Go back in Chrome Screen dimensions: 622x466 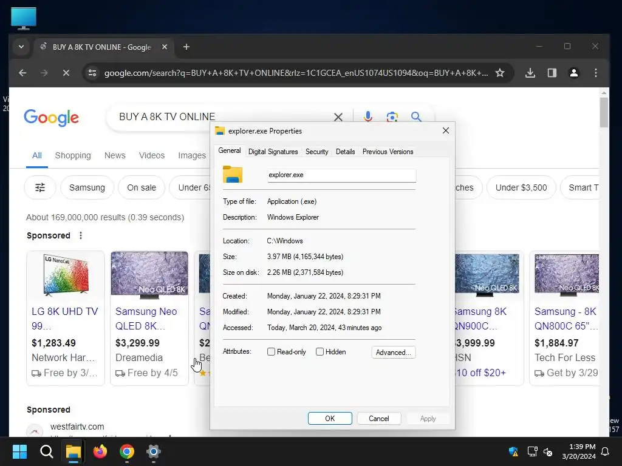22,73
